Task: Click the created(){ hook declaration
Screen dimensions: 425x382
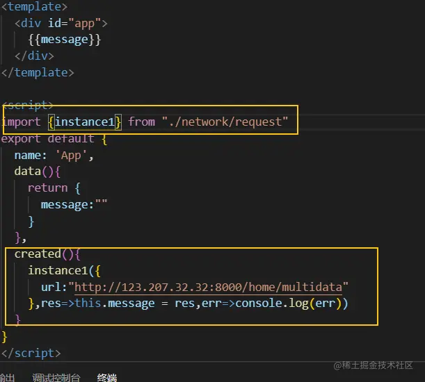Action: [47, 254]
